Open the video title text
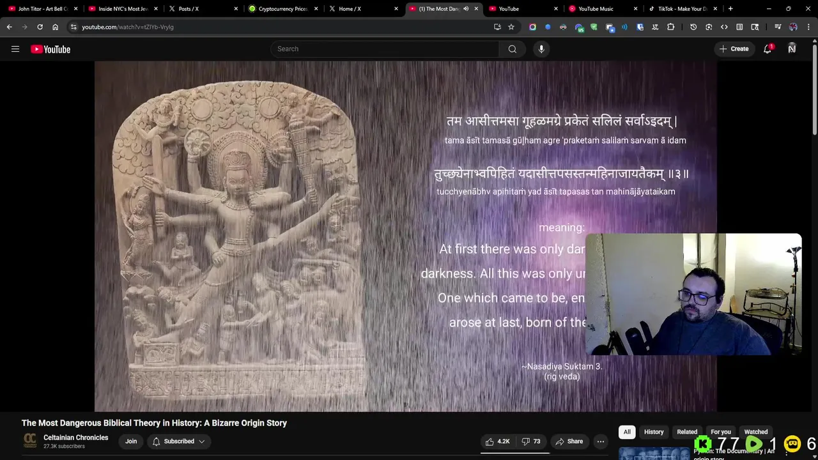The image size is (818, 460). click(154, 423)
